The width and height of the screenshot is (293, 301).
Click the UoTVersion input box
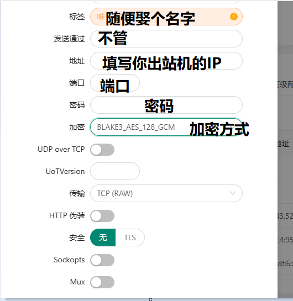pyautogui.click(x=115, y=171)
